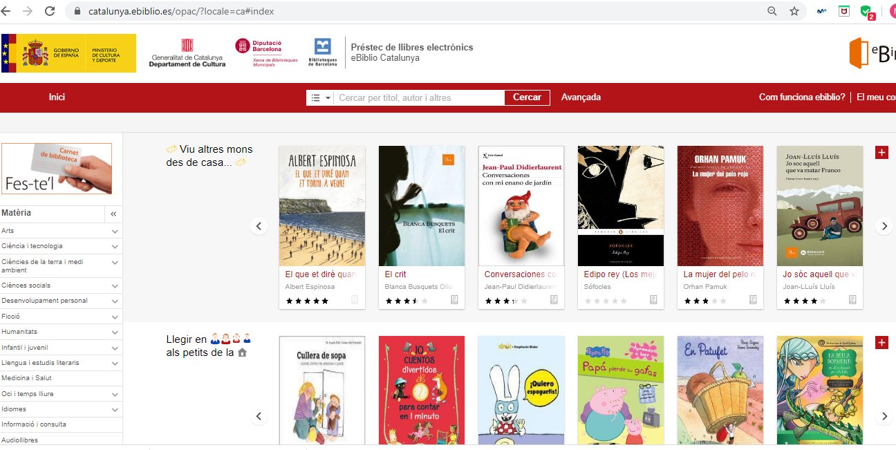Reload the page with the browser refresh icon
This screenshot has height=450, width=896.
click(x=50, y=11)
